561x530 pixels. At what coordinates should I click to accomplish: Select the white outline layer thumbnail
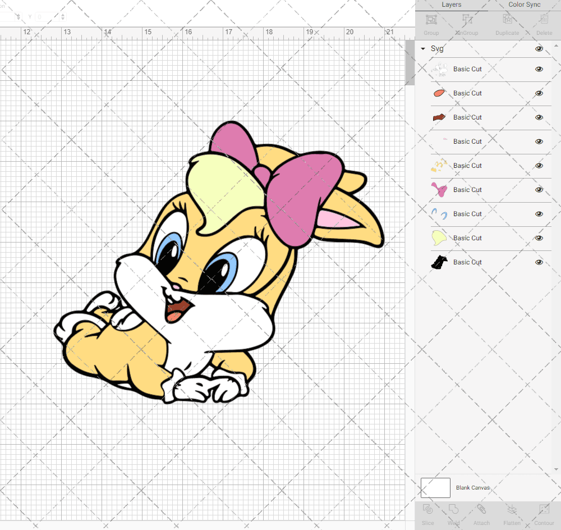[x=439, y=69]
